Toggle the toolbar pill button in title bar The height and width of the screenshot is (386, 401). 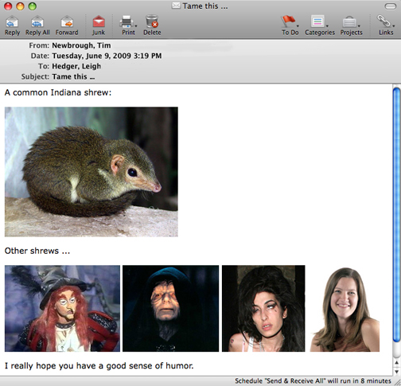click(x=391, y=6)
